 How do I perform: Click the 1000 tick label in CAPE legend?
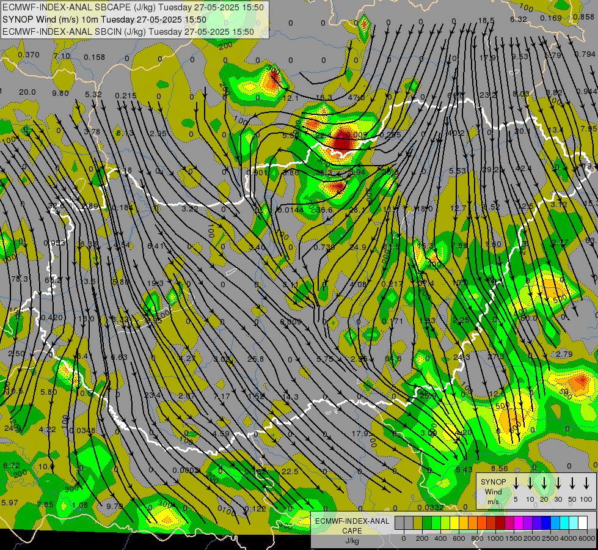point(495,538)
